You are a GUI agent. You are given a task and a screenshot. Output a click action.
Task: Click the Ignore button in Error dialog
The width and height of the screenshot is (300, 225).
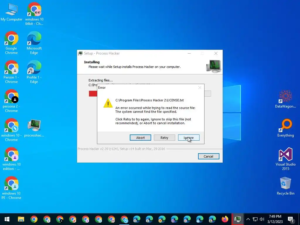click(189, 138)
